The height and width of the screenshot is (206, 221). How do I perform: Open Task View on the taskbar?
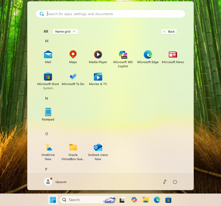click(x=123, y=200)
